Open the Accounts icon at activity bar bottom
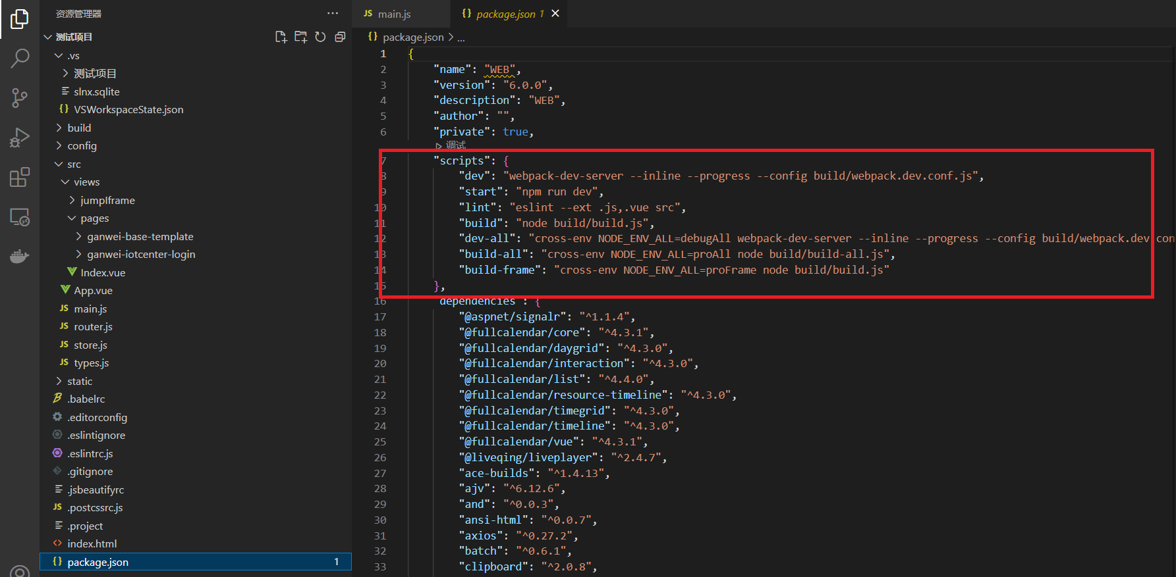The width and height of the screenshot is (1176, 577). coord(20,571)
